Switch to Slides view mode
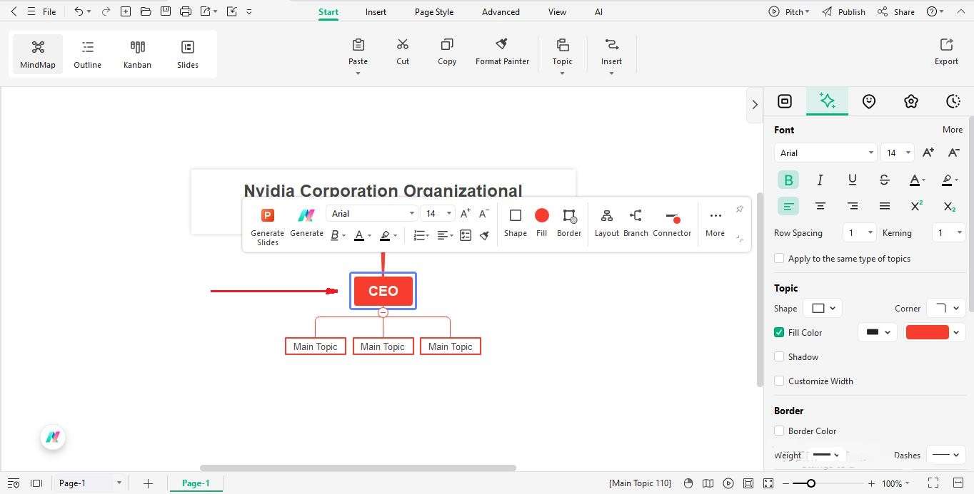The image size is (974, 494). click(x=188, y=53)
